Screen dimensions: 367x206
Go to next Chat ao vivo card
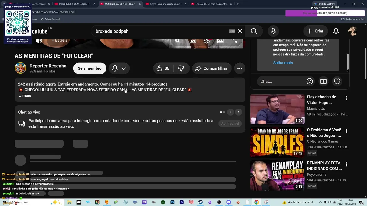(238, 112)
